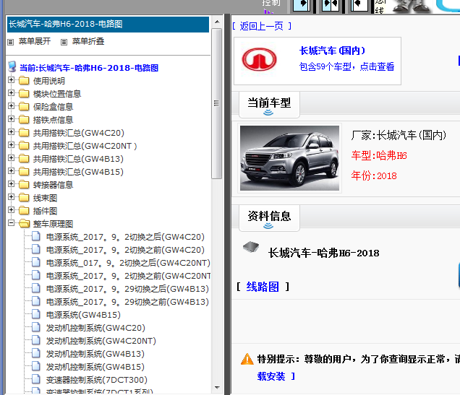The image size is (460, 395).
Task: Click the computer icon beside 当前 title
Action: pos(12,66)
